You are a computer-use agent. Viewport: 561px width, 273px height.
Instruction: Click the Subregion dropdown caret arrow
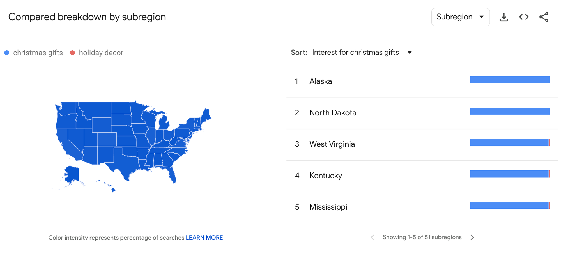(482, 17)
